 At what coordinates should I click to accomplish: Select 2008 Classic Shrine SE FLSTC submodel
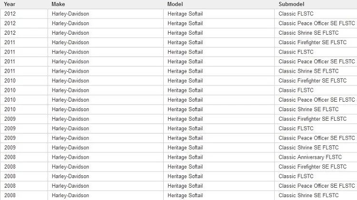coord(308,195)
